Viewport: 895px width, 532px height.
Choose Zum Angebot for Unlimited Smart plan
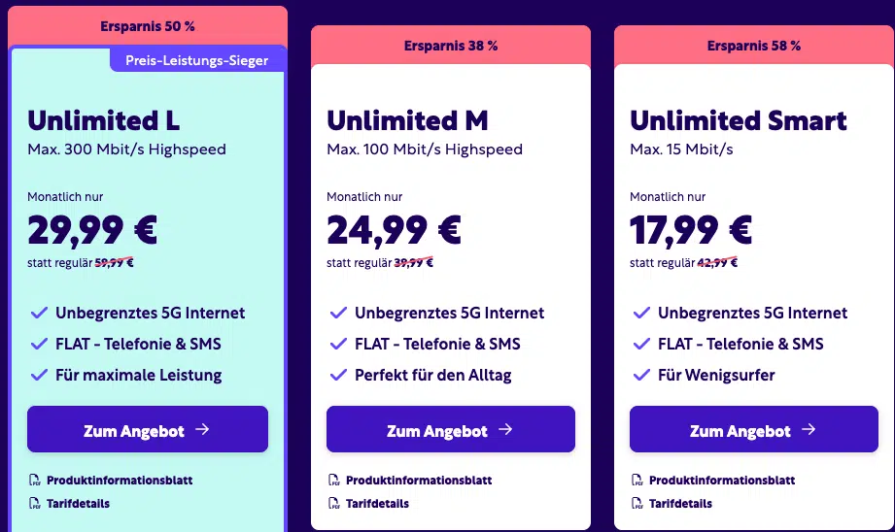[754, 429]
